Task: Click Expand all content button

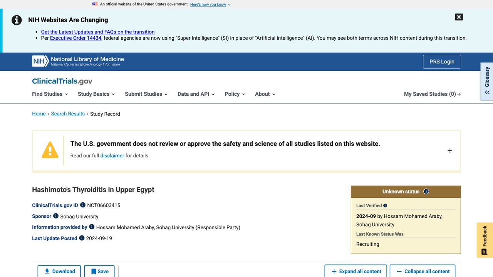Action: coord(356,271)
